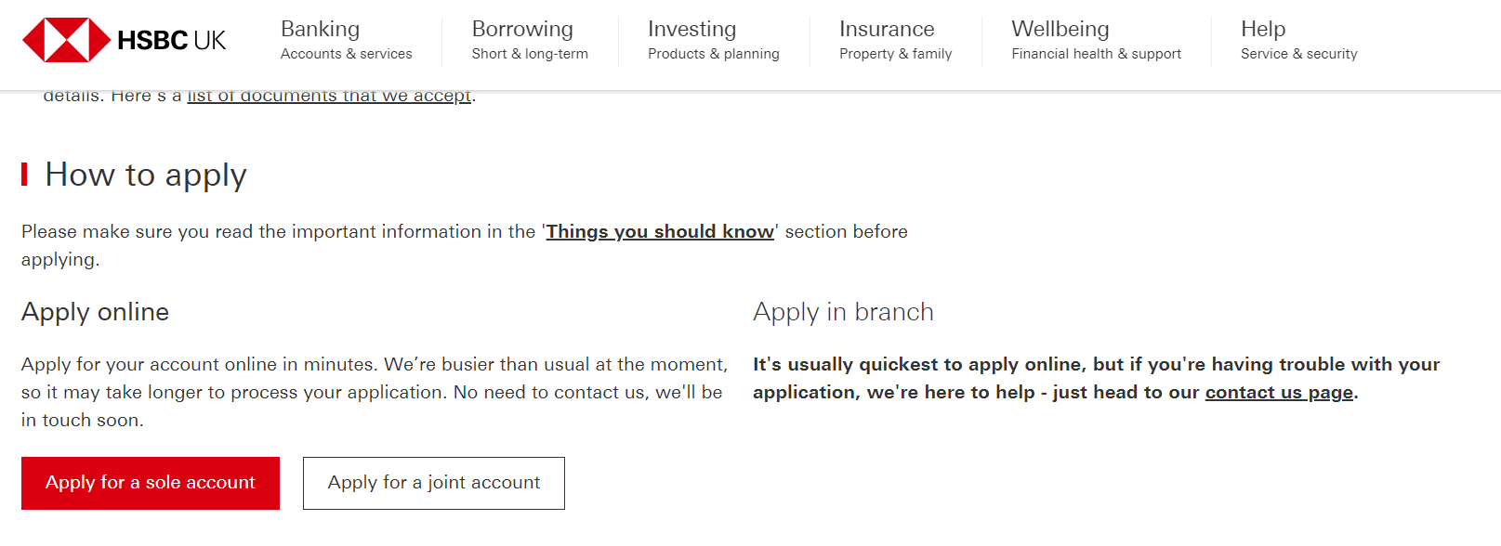Select 'Financial health & support' under Wellbeing

[x=1097, y=54]
